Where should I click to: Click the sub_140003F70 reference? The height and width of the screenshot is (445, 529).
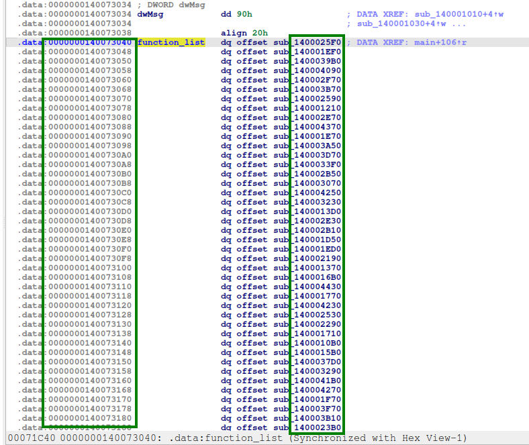pos(307,409)
